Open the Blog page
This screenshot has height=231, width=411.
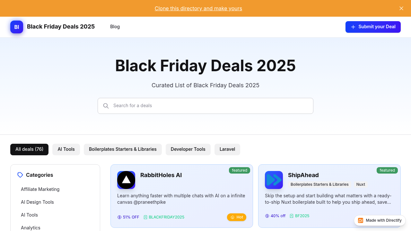[x=115, y=27]
